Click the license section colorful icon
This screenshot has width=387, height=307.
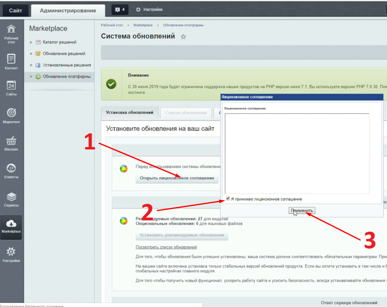point(124,169)
